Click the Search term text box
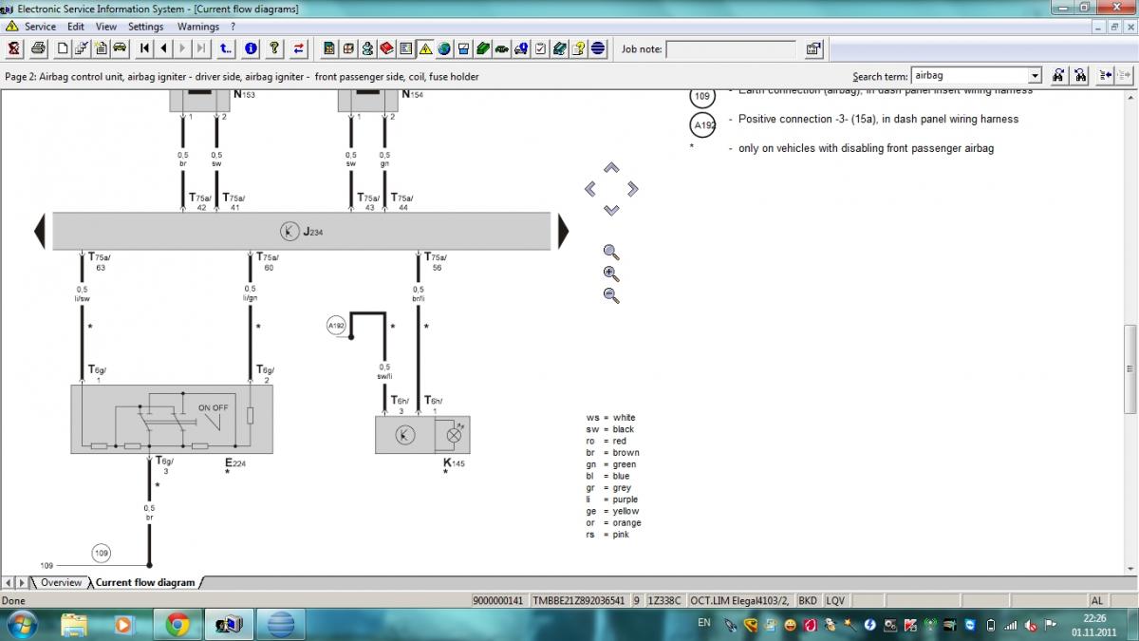 (x=969, y=75)
